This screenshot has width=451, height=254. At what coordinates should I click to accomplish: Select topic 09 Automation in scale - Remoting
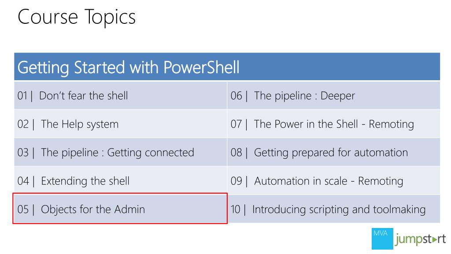click(x=334, y=180)
